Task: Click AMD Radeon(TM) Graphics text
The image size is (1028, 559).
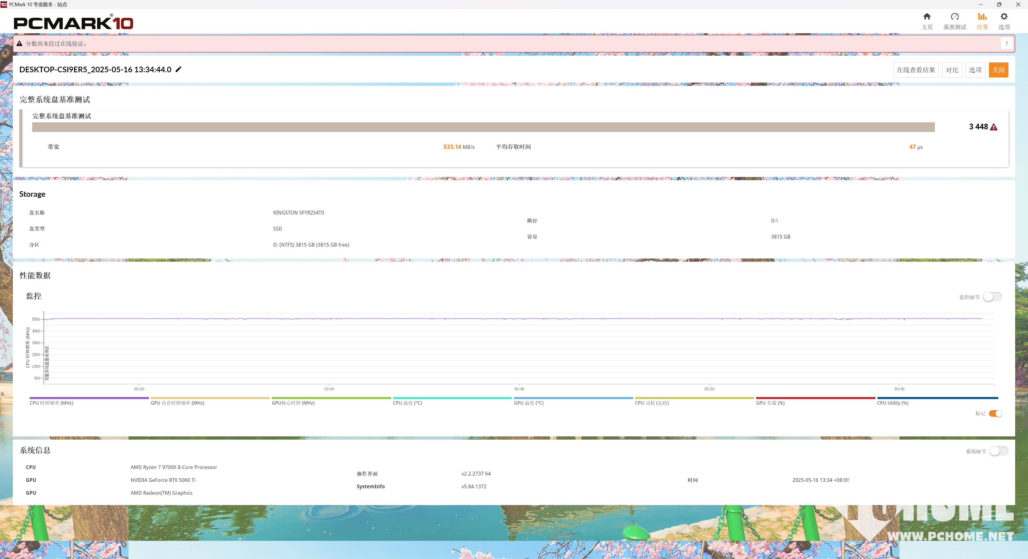Action: [x=161, y=493]
